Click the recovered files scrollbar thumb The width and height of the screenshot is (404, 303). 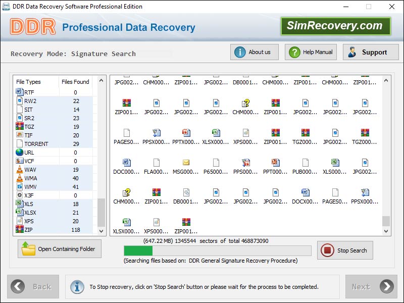pyautogui.click(x=386, y=221)
